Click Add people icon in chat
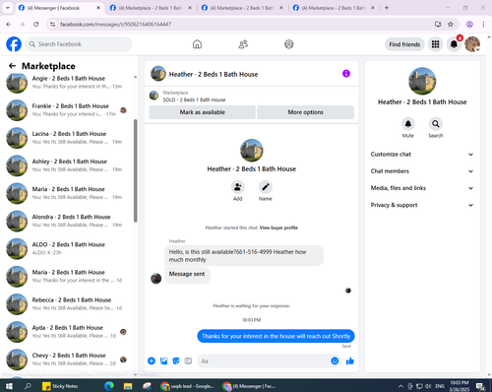 [x=238, y=187]
